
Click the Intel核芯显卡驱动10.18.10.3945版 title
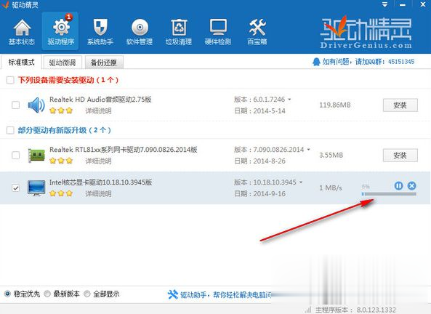tap(100, 182)
